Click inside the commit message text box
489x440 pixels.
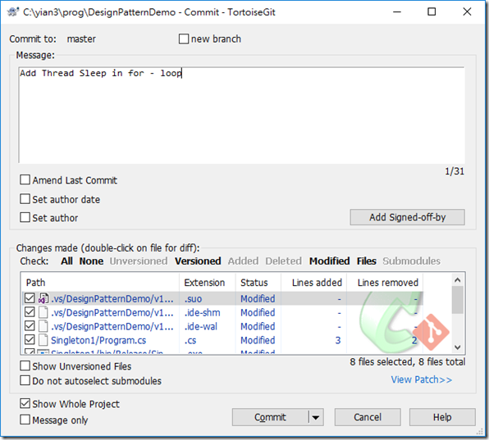[x=242, y=116]
